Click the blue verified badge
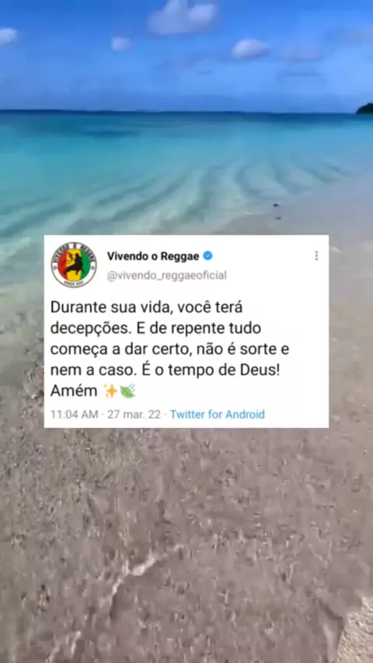Viewport: 373px width, 663px height. click(x=207, y=256)
